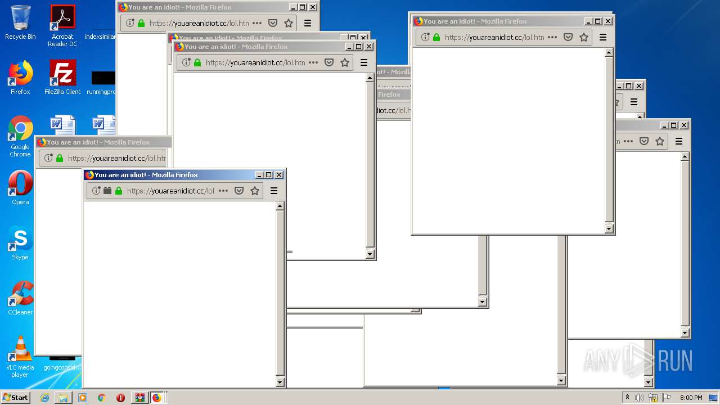Open the Start menu
Viewport: 720px width, 405px height.
tap(16, 398)
